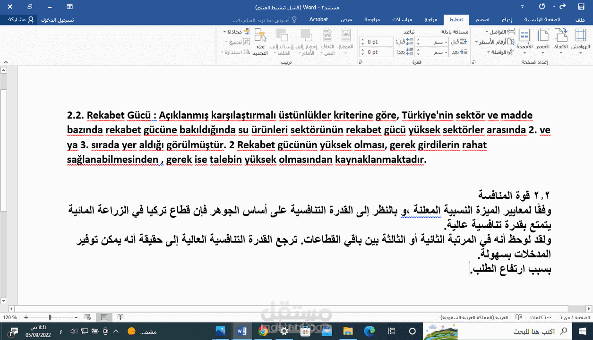Open the الأعمدة (Columns) options
This screenshot has height=340, width=593.
pyautogui.click(x=524, y=41)
